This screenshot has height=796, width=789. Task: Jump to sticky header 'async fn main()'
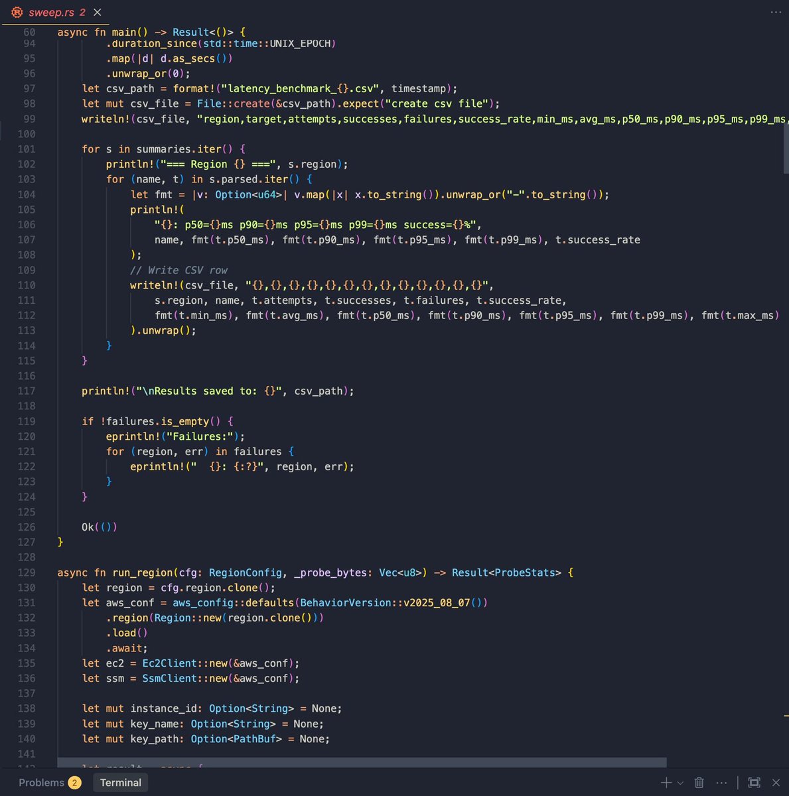[151, 32]
